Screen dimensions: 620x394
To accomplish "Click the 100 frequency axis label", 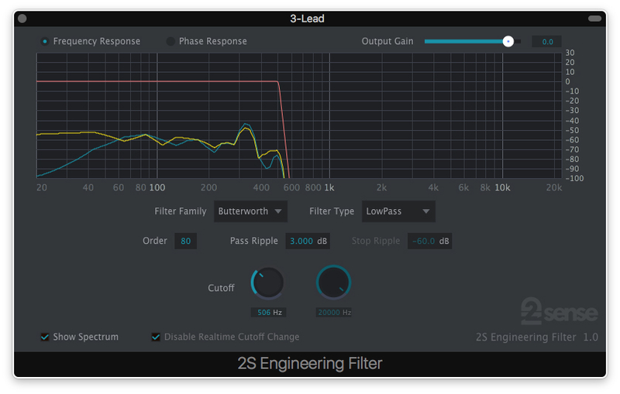I will pyautogui.click(x=157, y=187).
